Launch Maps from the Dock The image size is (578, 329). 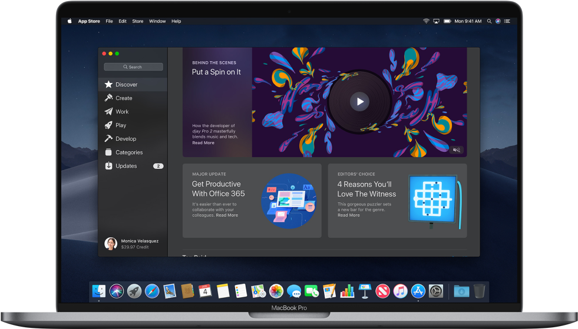tap(259, 291)
